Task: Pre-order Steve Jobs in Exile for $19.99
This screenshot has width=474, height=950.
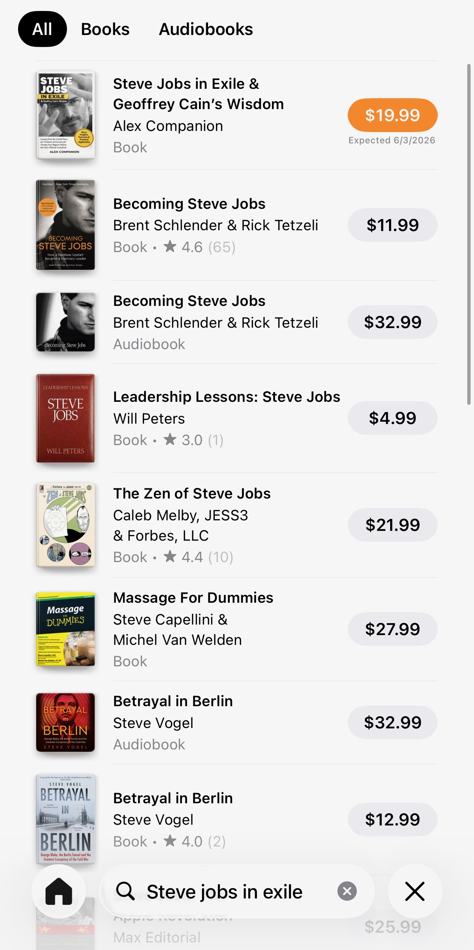Action: 392,116
